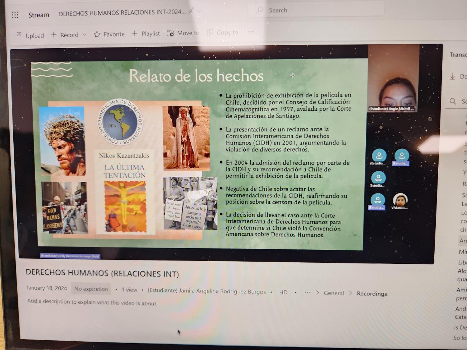Screen dimensions: 467x350
Task: Add video to Playlist
Action: pos(145,33)
